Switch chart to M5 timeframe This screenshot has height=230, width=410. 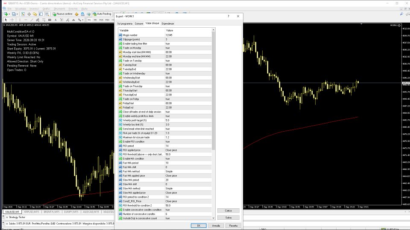coord(95,20)
